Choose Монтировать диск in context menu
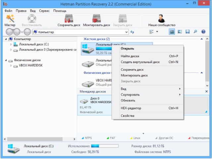212x159 pixels. tap(148, 76)
